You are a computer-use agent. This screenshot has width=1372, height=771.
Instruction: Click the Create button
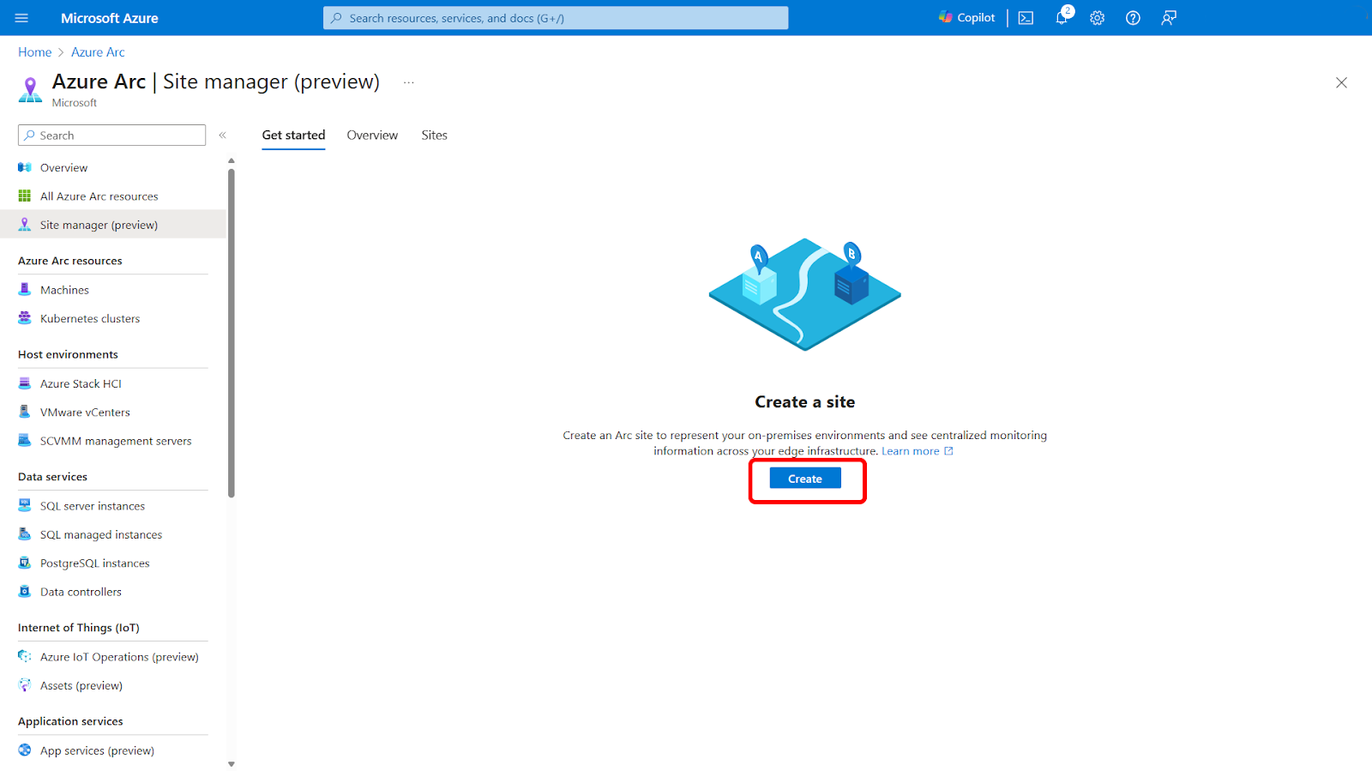805,479
